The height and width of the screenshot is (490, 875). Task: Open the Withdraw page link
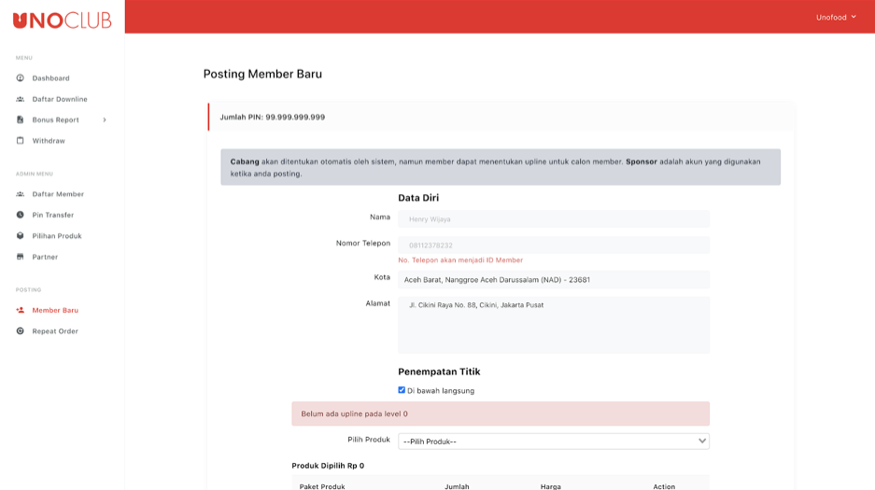(49, 141)
